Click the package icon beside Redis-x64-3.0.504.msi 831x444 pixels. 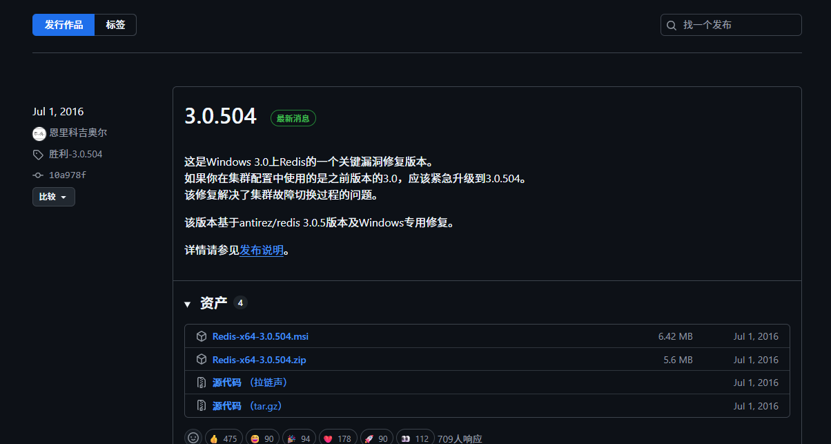(201, 336)
